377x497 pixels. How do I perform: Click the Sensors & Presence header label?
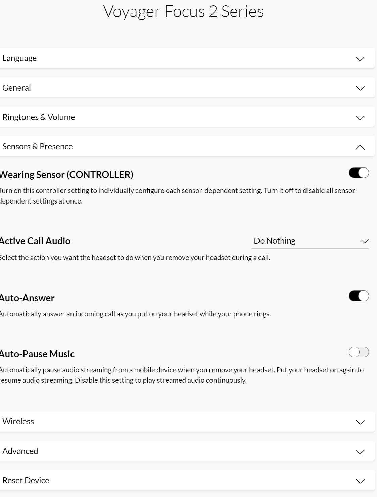click(x=38, y=147)
